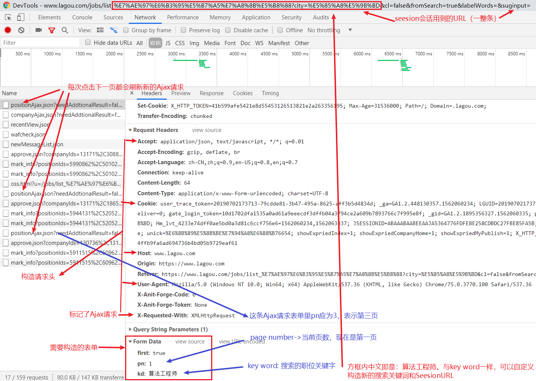
Task: Filter requests by Media type
Action: (x=212, y=43)
